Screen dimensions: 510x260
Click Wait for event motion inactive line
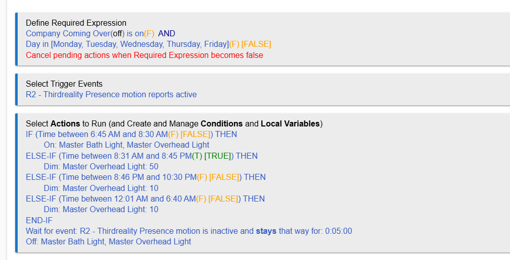tap(189, 231)
